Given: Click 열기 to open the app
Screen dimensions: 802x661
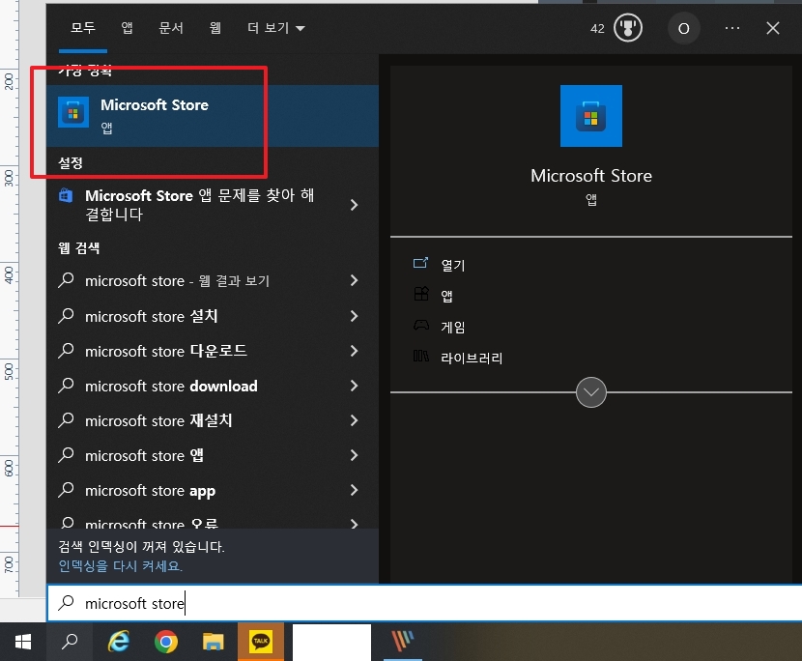Looking at the screenshot, I should [x=452, y=265].
